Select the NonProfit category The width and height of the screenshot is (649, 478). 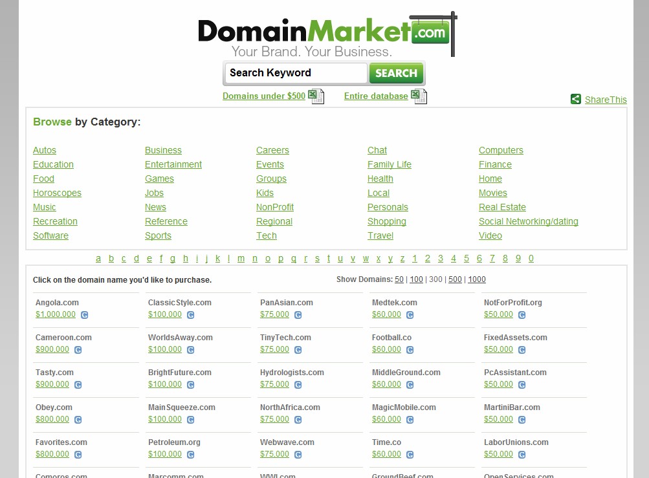pyautogui.click(x=275, y=208)
